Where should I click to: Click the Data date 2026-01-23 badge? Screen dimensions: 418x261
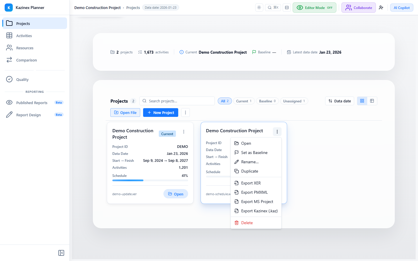(x=161, y=8)
